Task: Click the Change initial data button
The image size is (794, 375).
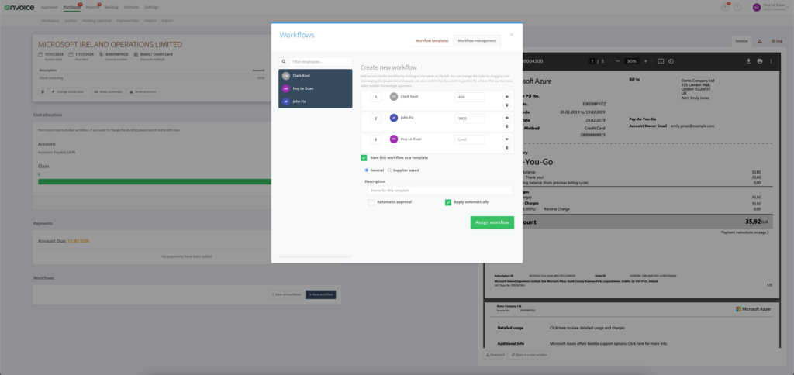Action: [68, 91]
